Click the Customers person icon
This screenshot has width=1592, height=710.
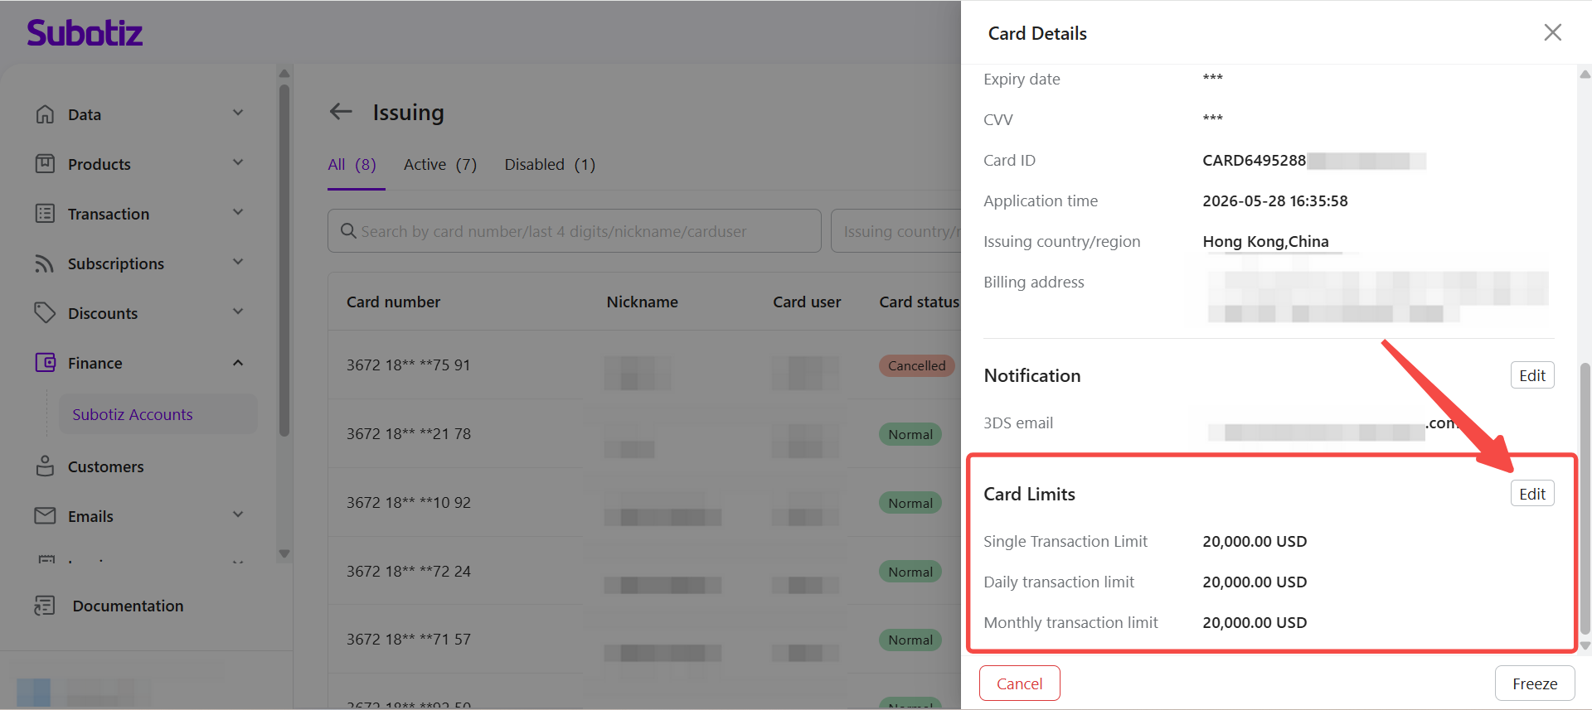45,466
